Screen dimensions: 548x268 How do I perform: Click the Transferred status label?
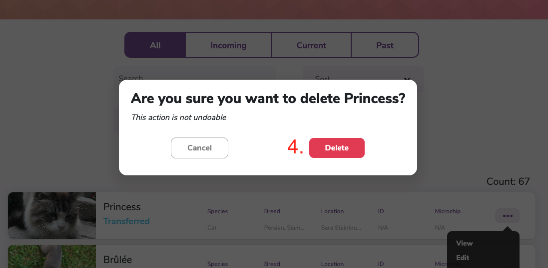(126, 221)
